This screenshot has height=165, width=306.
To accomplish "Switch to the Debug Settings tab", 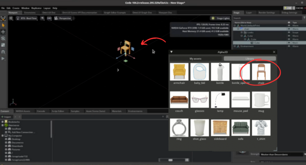I will coord(289,13).
